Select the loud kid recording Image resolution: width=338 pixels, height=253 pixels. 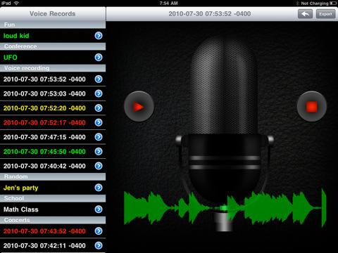[53, 36]
